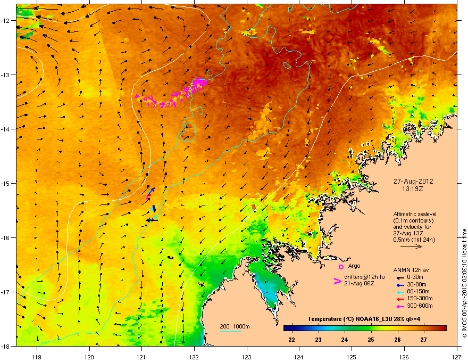Click the magenta Argo circle legend marker
Image resolution: width=468 pixels, height=362 pixels.
click(x=341, y=267)
